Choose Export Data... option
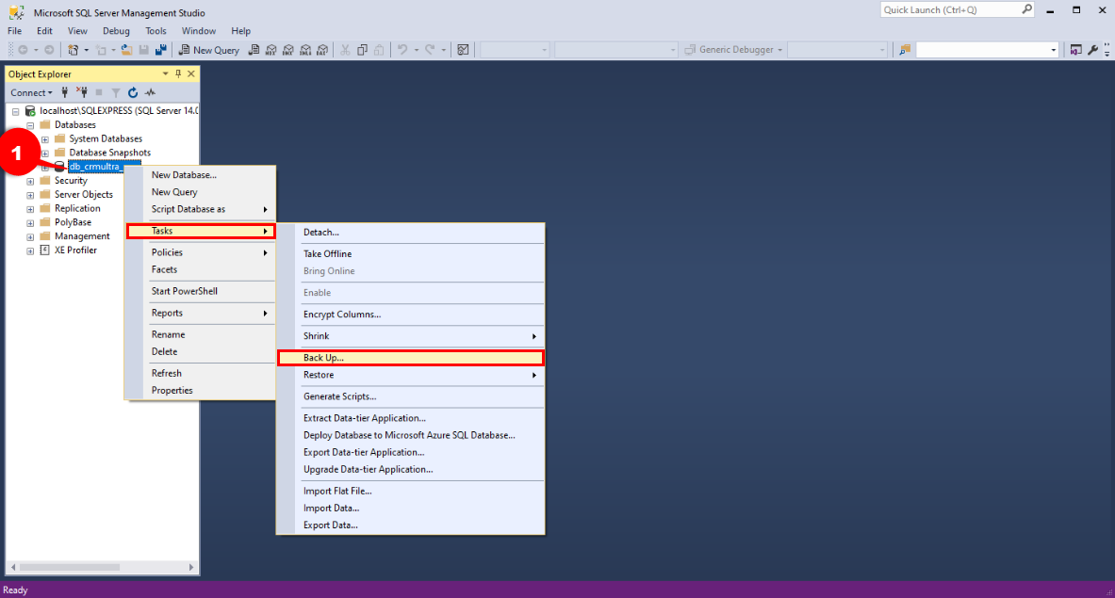Viewport: 1115px width, 598px height. tap(410, 525)
